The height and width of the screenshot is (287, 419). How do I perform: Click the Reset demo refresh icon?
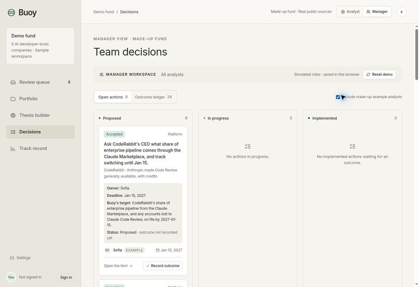point(368,74)
